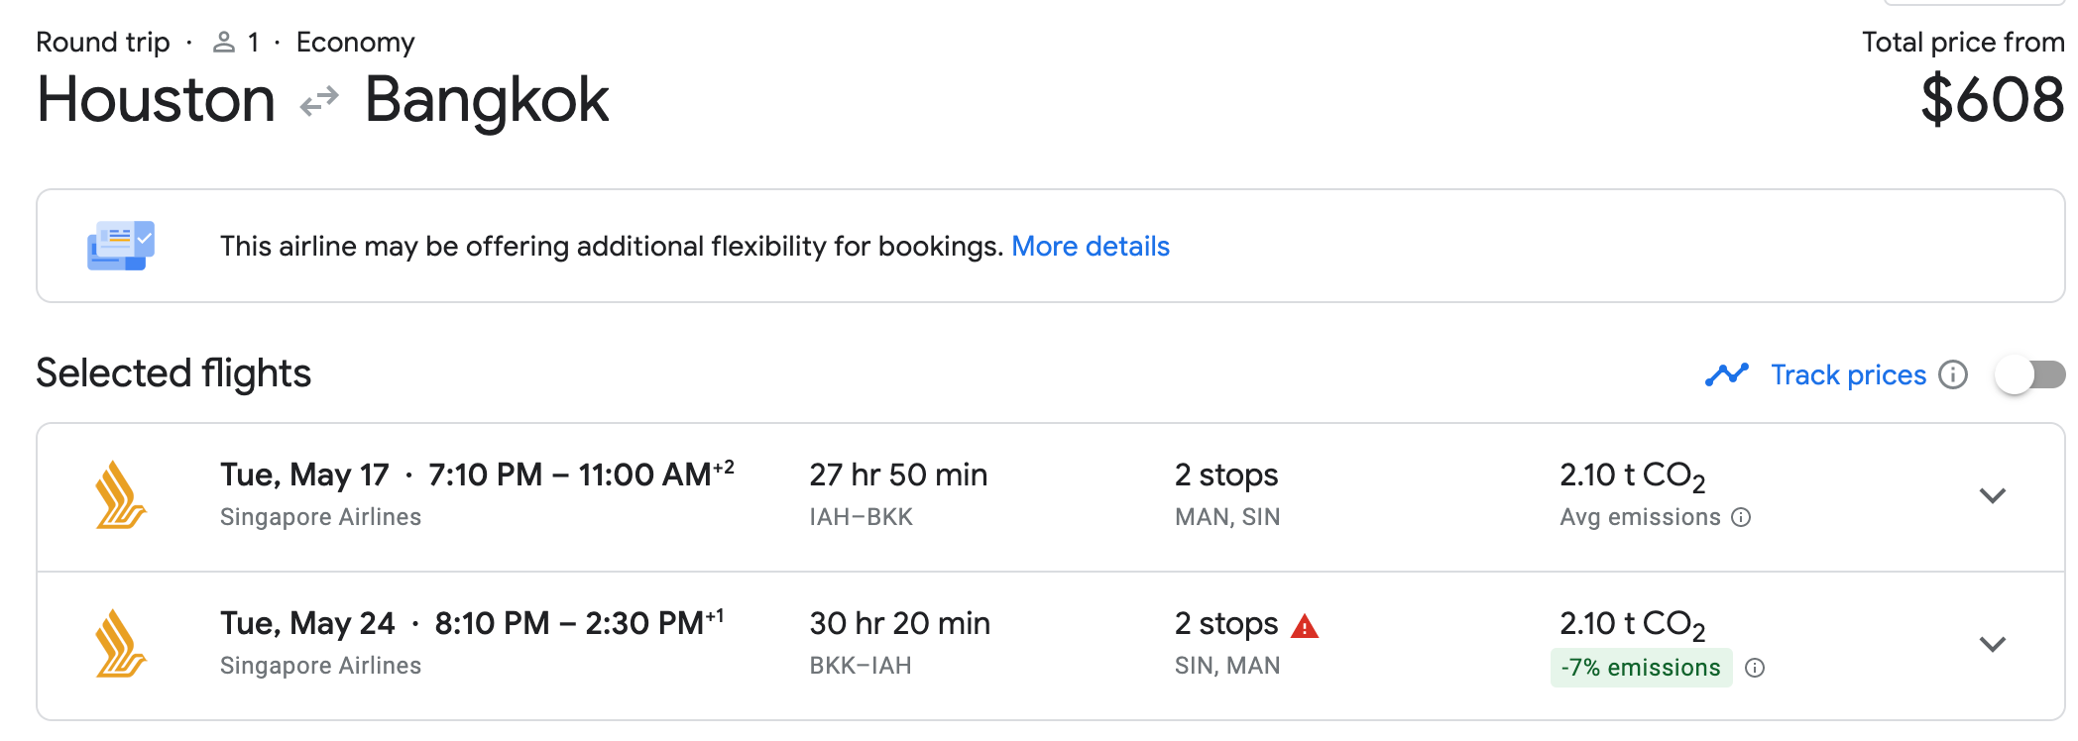This screenshot has height=741, width=2078.
Task: Click the Singapore Airlines logo on May 24 flight
Action: [121, 644]
